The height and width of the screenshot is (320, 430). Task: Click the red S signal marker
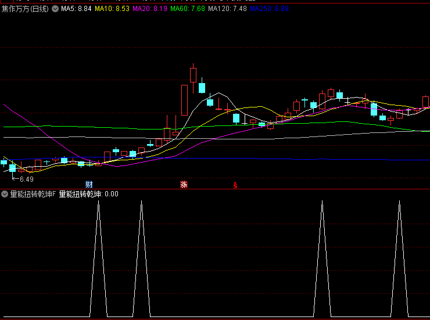click(x=235, y=185)
